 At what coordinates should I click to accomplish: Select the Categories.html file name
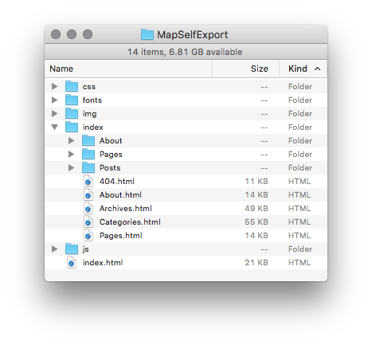(x=130, y=222)
